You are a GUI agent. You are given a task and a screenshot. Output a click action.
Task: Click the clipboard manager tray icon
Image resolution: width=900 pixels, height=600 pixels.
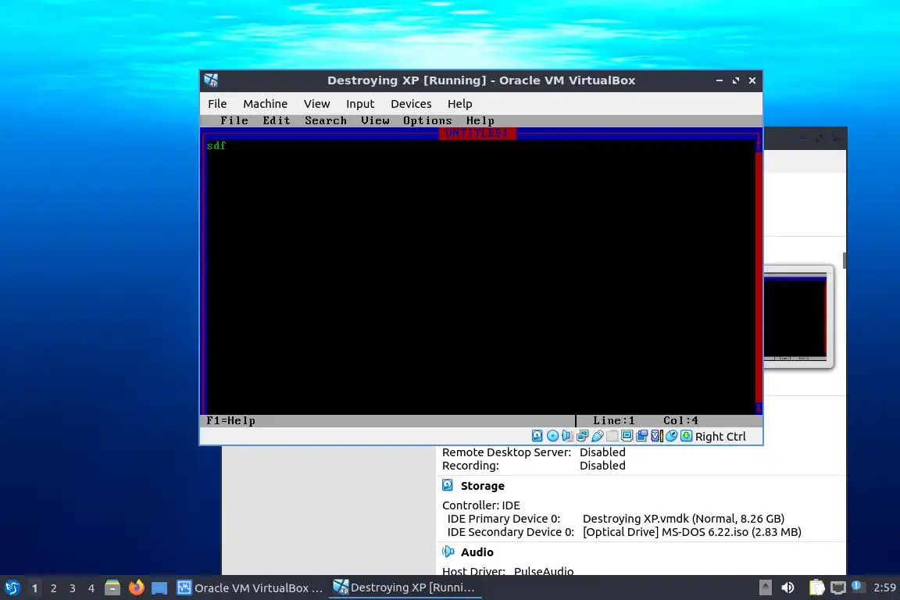816,587
